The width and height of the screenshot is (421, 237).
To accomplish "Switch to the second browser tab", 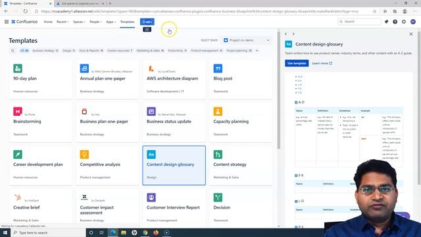I will pyautogui.click(x=80, y=3).
